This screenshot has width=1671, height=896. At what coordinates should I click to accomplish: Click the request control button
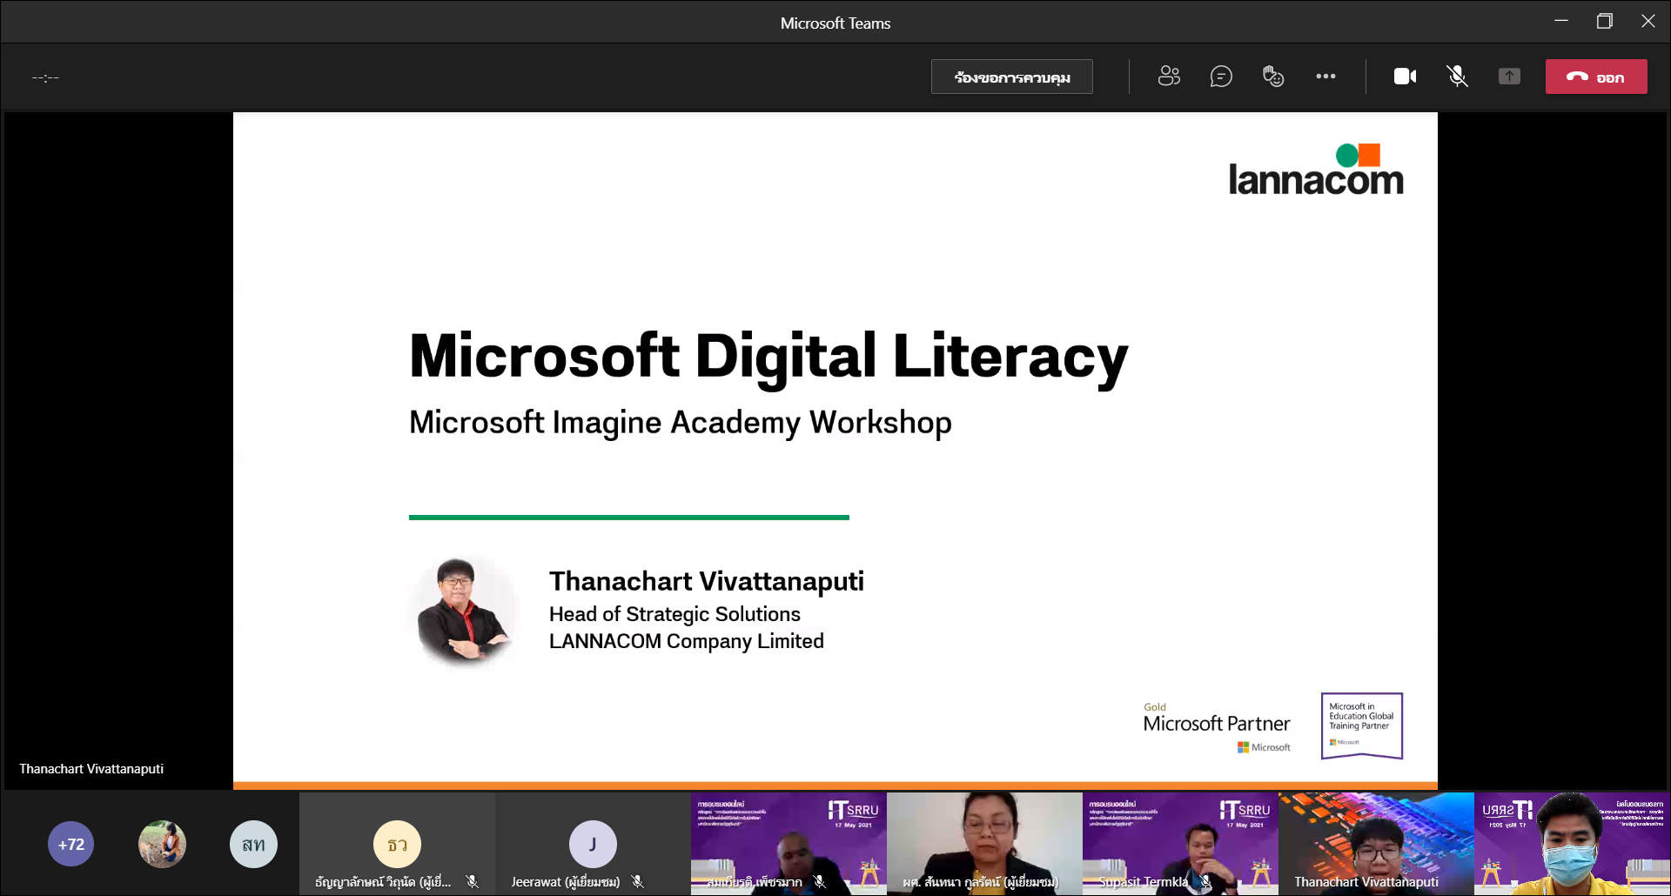tap(1011, 77)
